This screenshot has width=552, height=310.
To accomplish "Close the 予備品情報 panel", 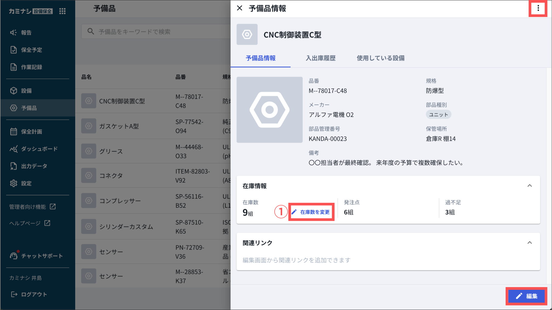I will click(x=239, y=8).
